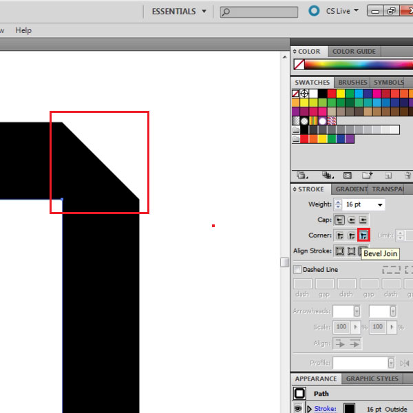The width and height of the screenshot is (413, 413).
Task: Click the Swatch Options icon
Action: click(x=348, y=176)
